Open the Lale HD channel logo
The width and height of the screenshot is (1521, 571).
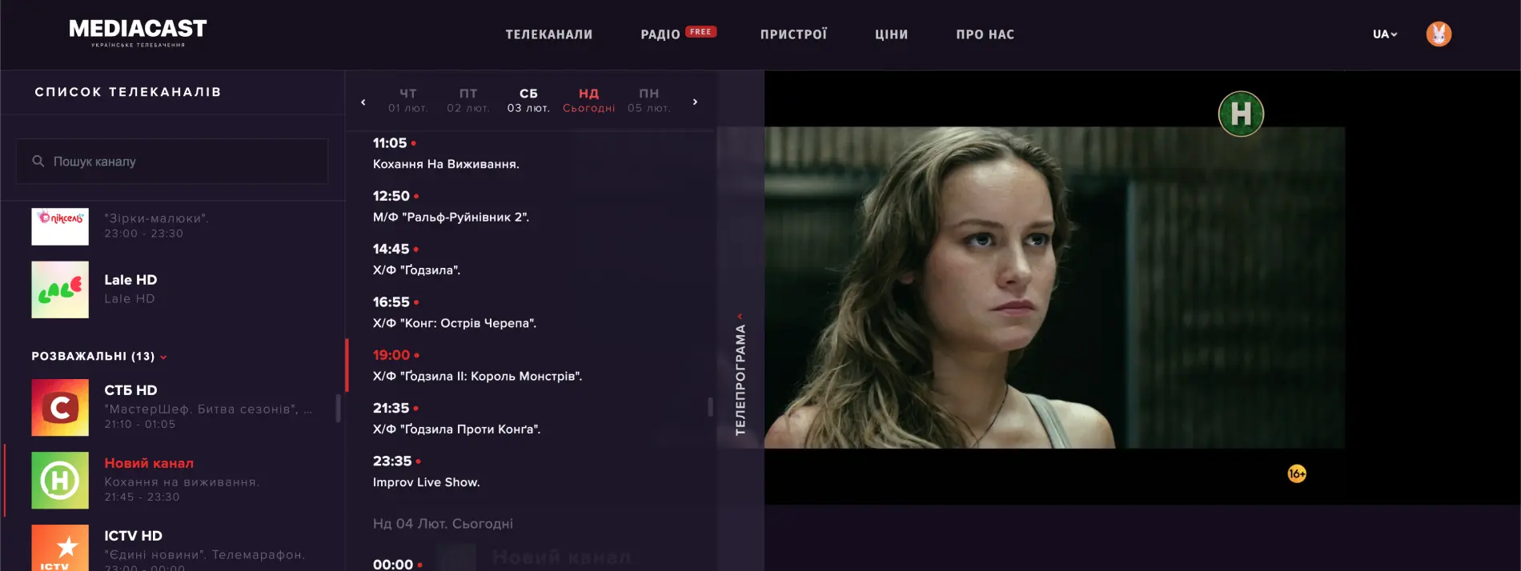(x=60, y=289)
